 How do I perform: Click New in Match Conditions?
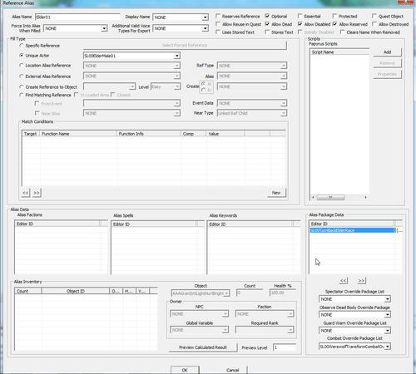click(x=276, y=193)
